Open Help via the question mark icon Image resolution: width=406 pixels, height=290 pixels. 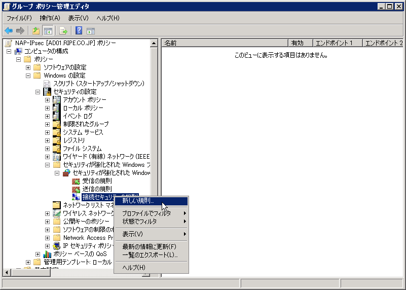(x=79, y=31)
